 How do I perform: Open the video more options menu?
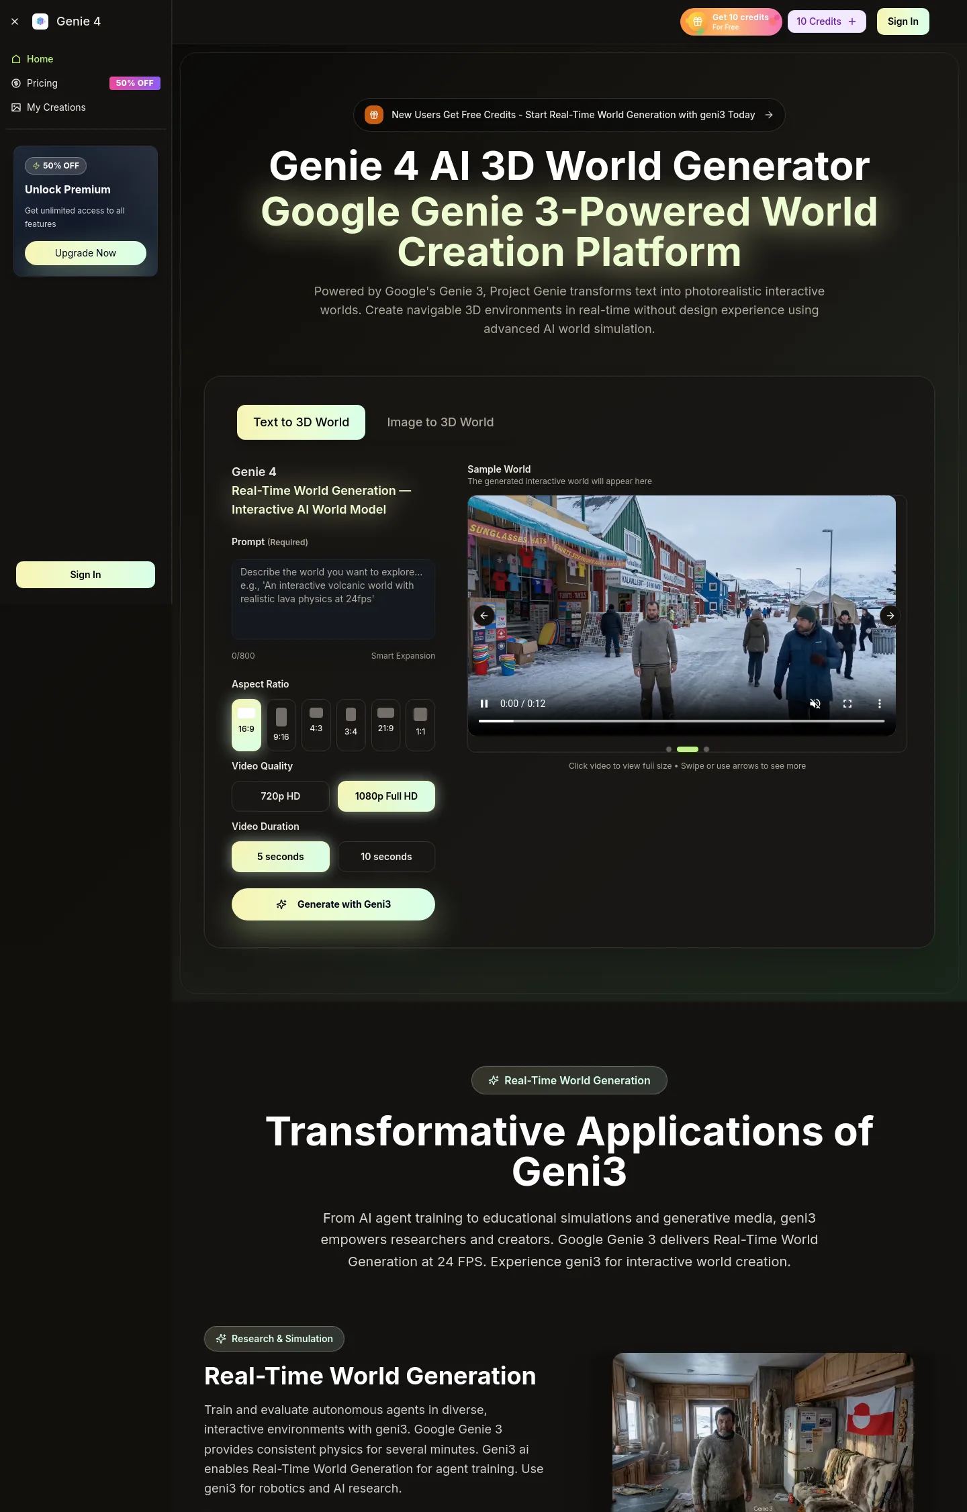[880, 704]
